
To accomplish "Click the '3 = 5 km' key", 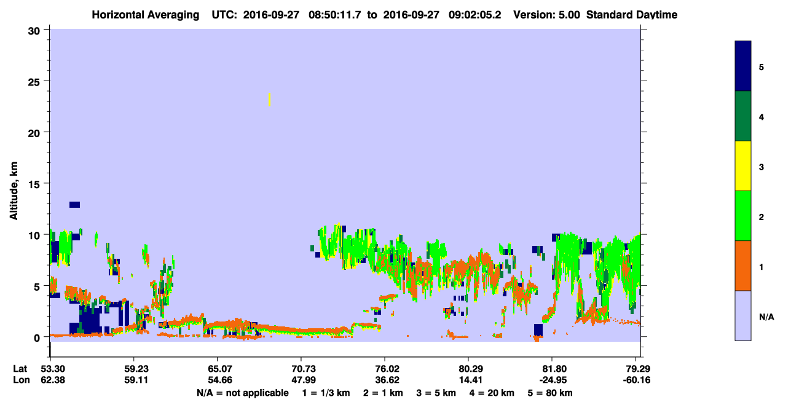I will point(436,393).
